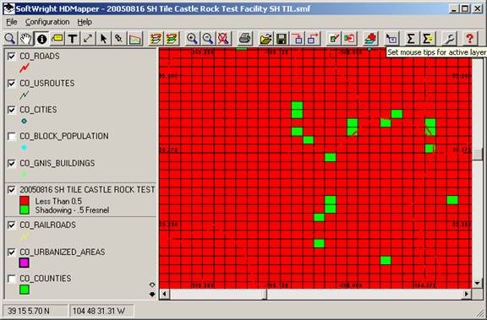The image size is (487, 320).
Task: Click the zoom in magnifier plus icon
Action: [x=192, y=39]
